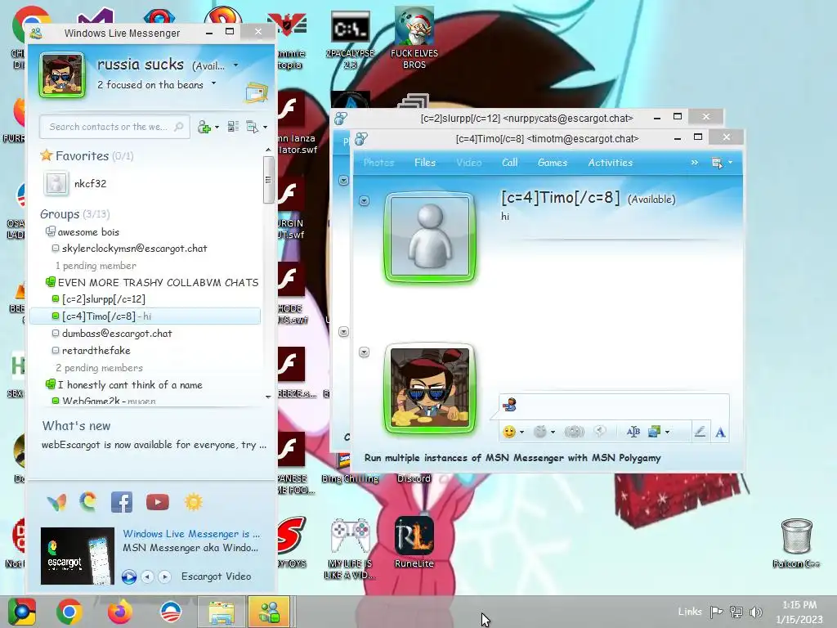The width and height of the screenshot is (837, 628).
Task: Open chat window options menu icon
Action: 718,163
